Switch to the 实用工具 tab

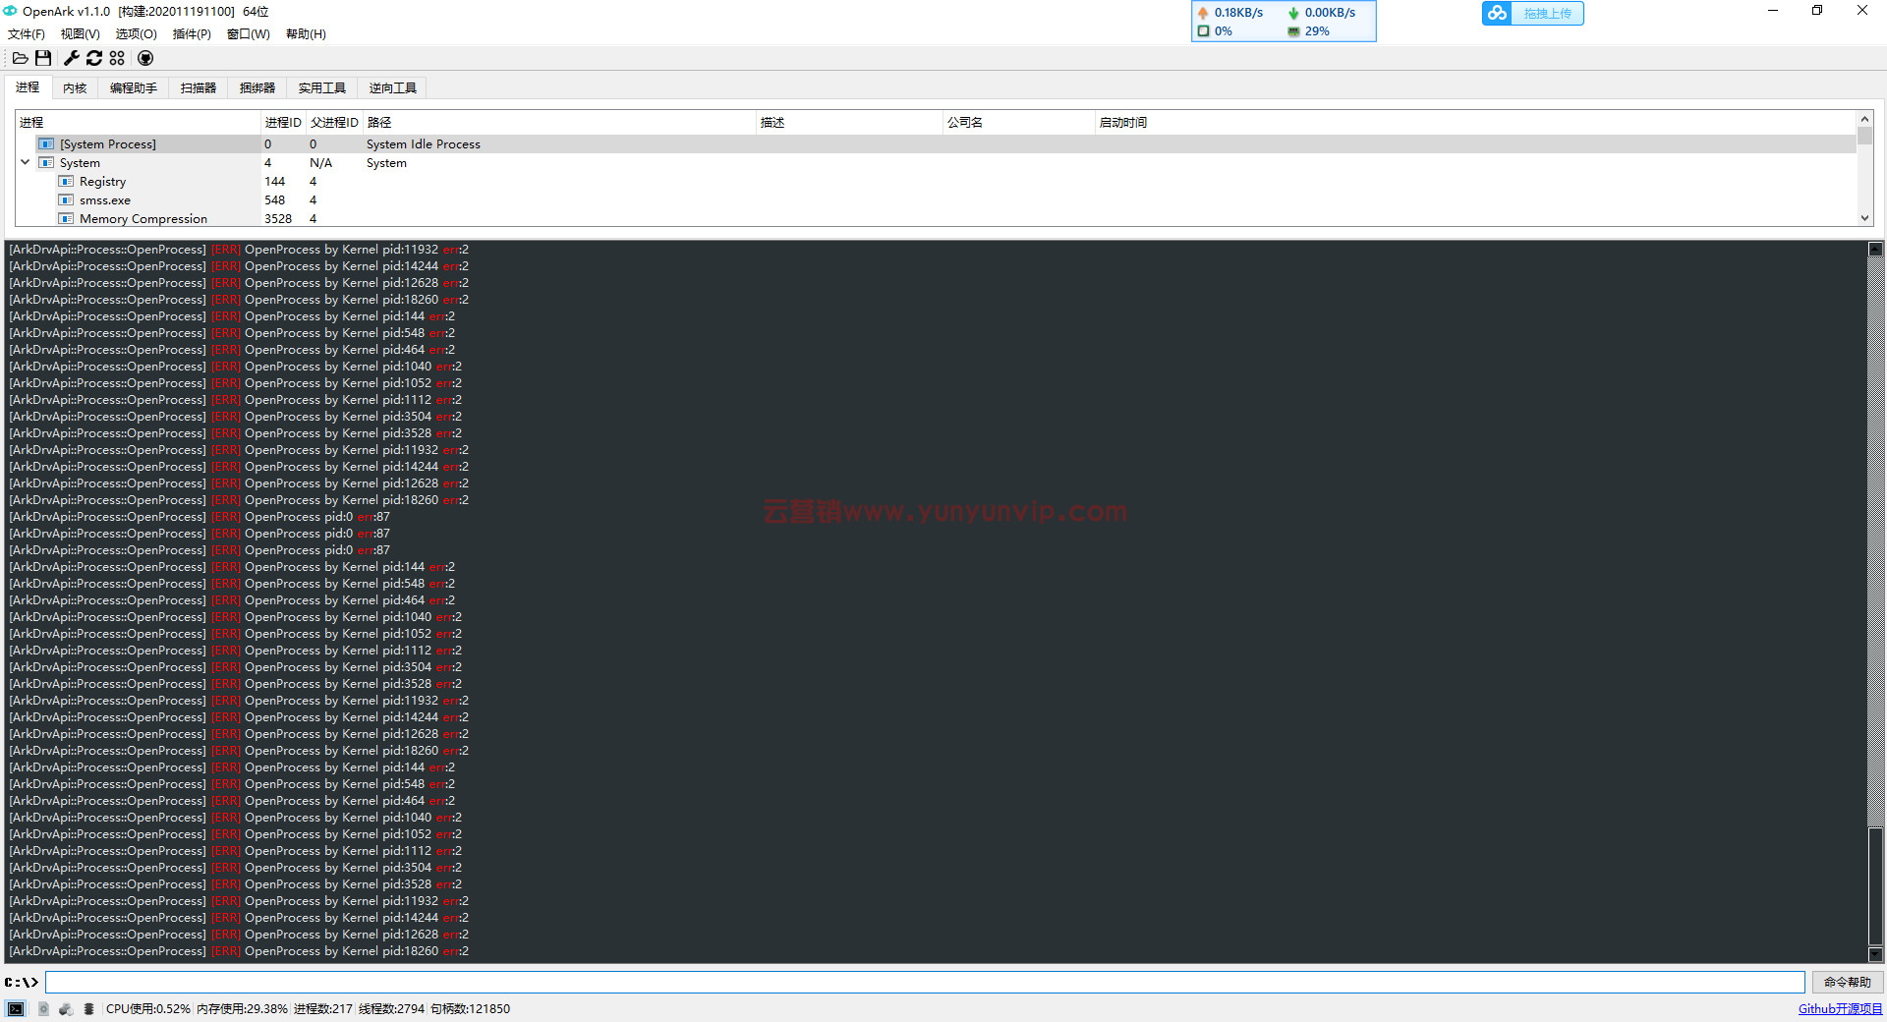click(x=322, y=88)
